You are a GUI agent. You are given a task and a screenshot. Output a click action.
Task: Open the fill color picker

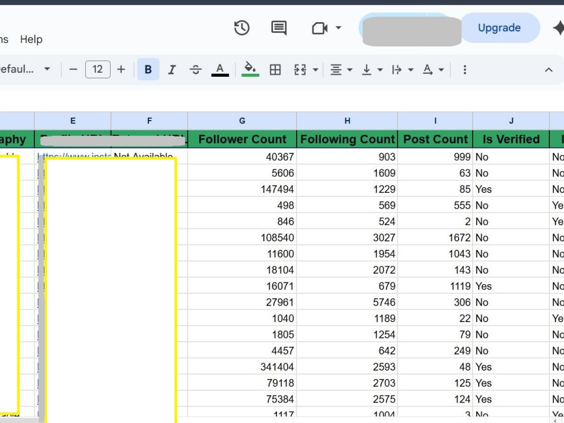point(250,69)
